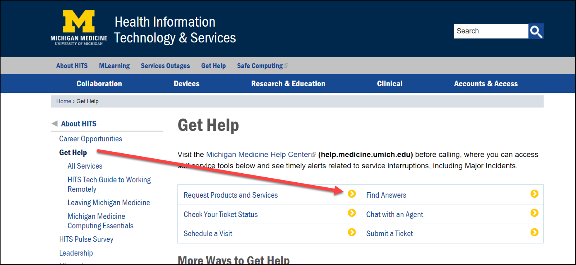The height and width of the screenshot is (265, 576).
Task: Open the Devices main menu
Action: [x=186, y=84]
